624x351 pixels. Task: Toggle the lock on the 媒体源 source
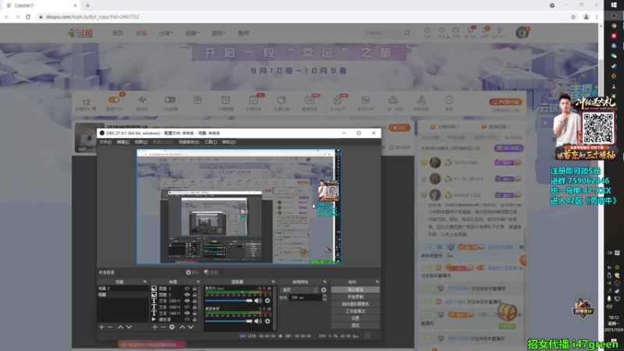(x=194, y=319)
